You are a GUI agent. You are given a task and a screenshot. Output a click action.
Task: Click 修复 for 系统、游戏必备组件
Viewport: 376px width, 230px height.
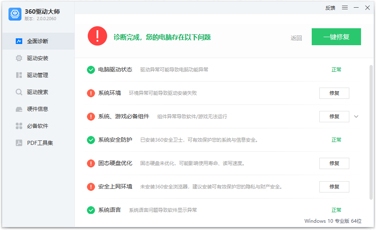coord(334,117)
